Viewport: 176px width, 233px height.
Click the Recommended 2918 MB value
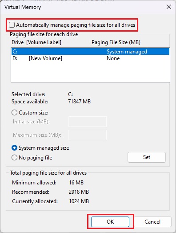pyautogui.click(x=79, y=192)
